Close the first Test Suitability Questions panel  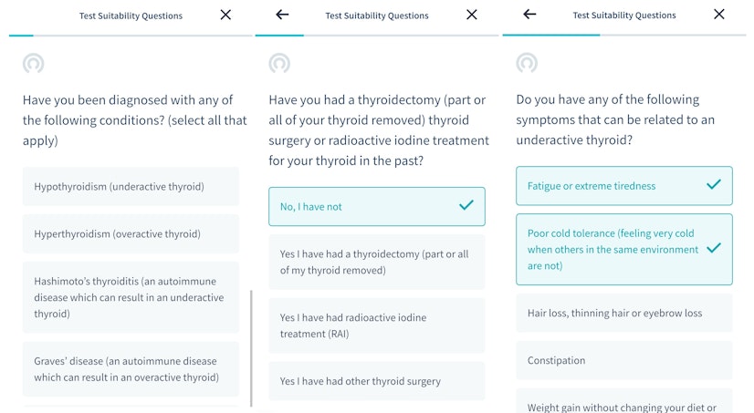point(225,15)
